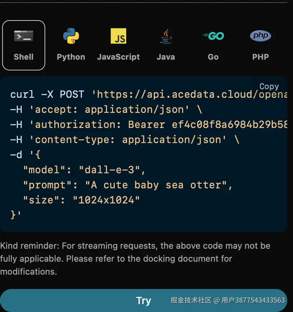Click the "model": "dall-e-3" line
Image resolution: width=293 pixels, height=312 pixels.
pyautogui.click(x=84, y=170)
